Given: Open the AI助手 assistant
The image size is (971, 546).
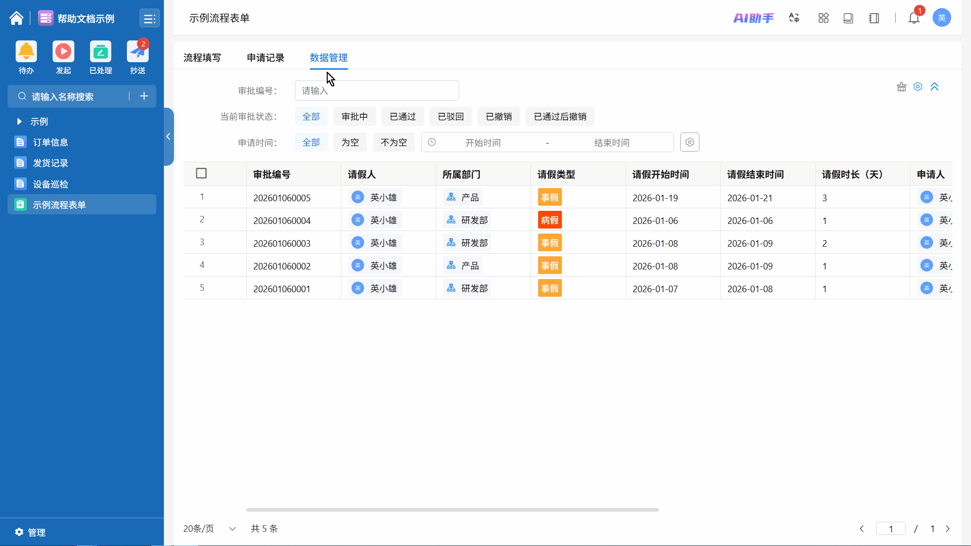Looking at the screenshot, I should [x=754, y=18].
